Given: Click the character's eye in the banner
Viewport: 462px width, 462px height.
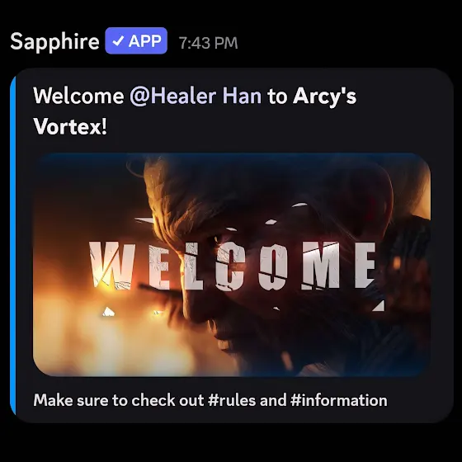Looking at the screenshot, I should (216, 238).
